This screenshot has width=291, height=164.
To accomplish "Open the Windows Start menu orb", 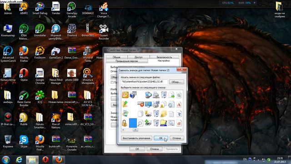I will pyautogui.click(x=6, y=160).
